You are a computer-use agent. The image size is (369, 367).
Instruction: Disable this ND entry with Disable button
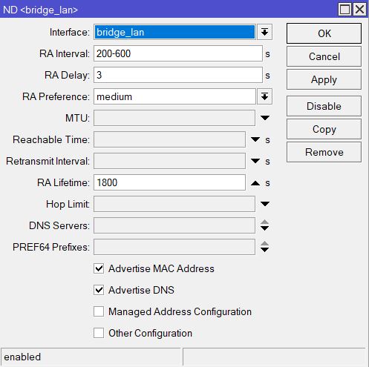tap(324, 106)
